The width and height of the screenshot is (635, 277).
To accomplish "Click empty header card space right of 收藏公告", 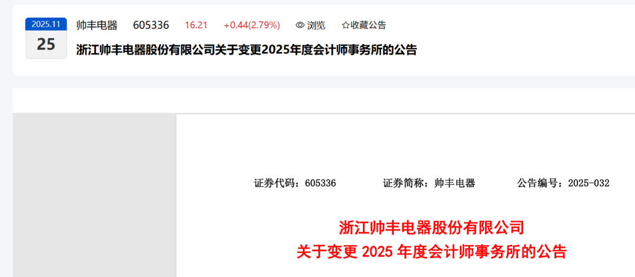I will tap(510, 25).
